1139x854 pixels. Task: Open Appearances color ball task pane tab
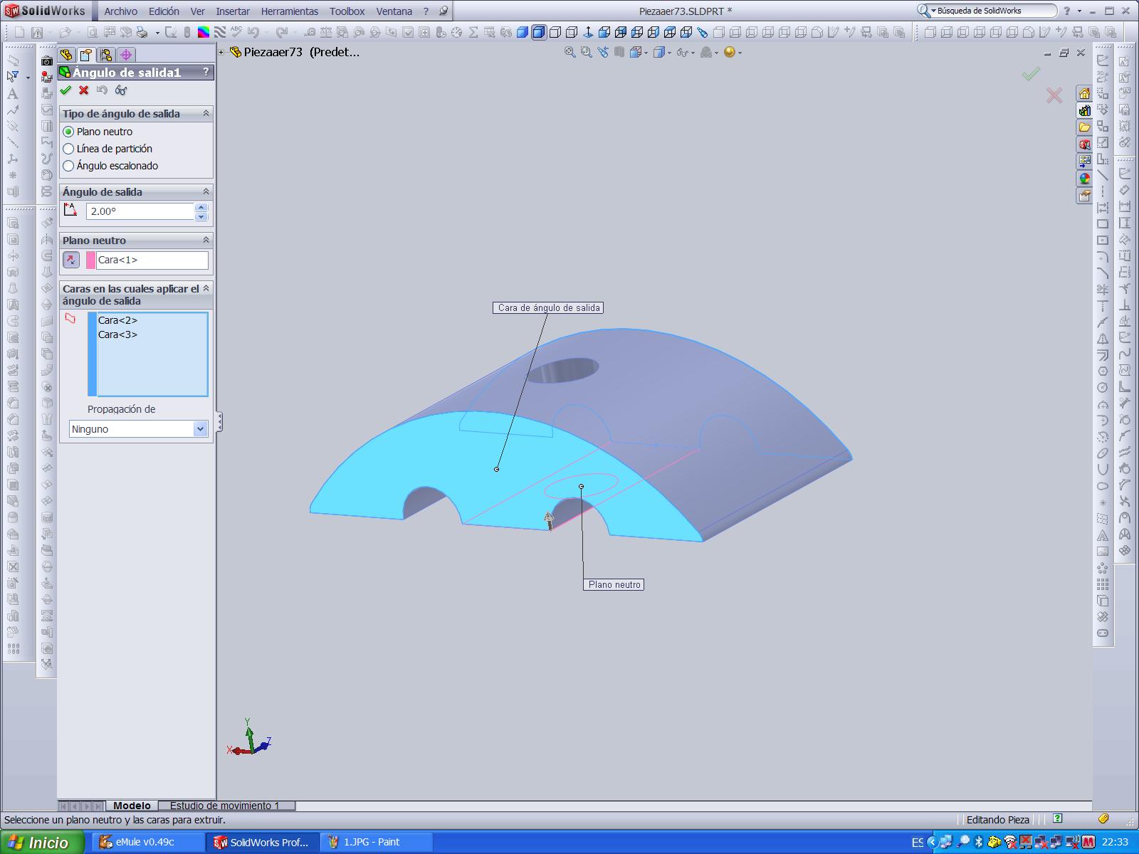(x=1084, y=179)
